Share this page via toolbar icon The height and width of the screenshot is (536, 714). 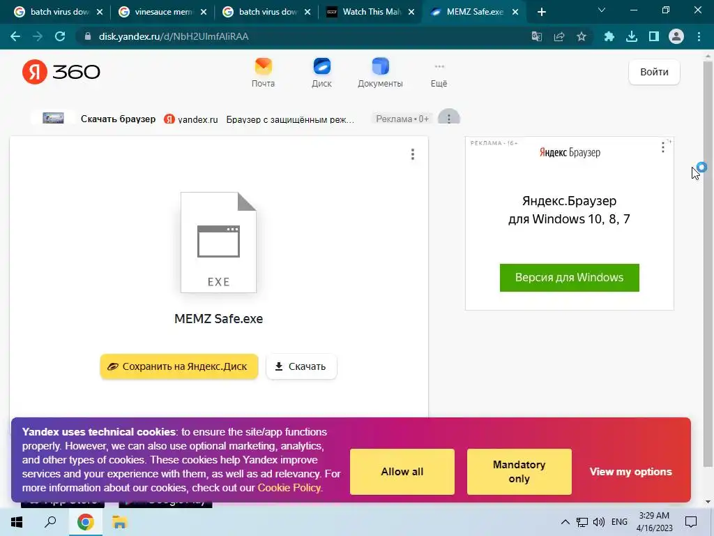click(559, 36)
